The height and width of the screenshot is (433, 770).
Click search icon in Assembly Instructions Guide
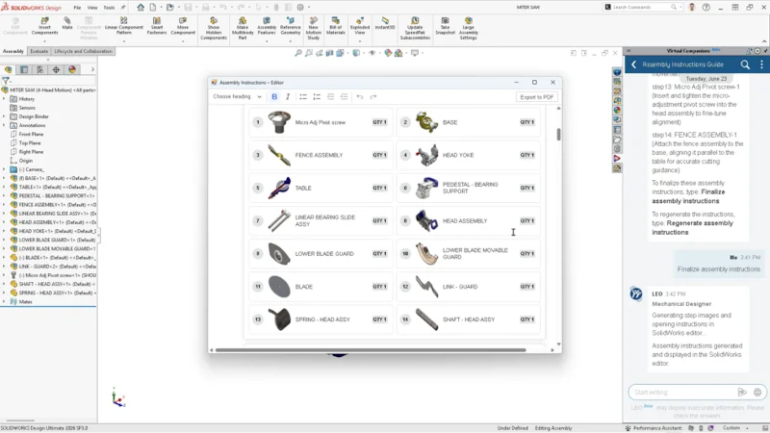click(x=745, y=64)
